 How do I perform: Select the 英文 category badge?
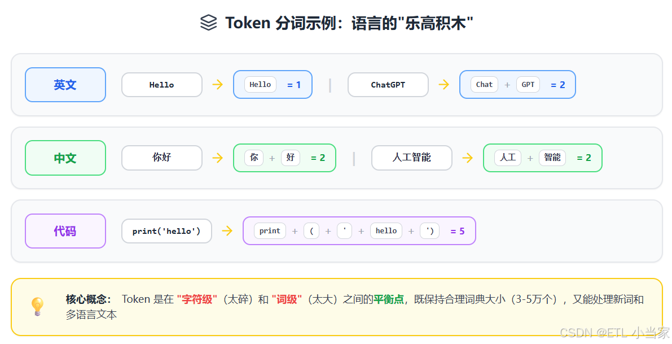point(65,85)
